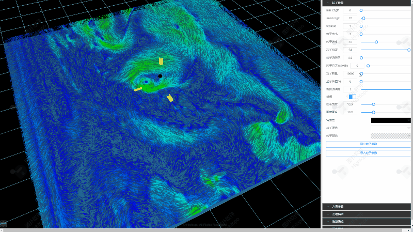Open the empty white particle color dropdown
The height and width of the screenshot is (232, 413).
391,128
